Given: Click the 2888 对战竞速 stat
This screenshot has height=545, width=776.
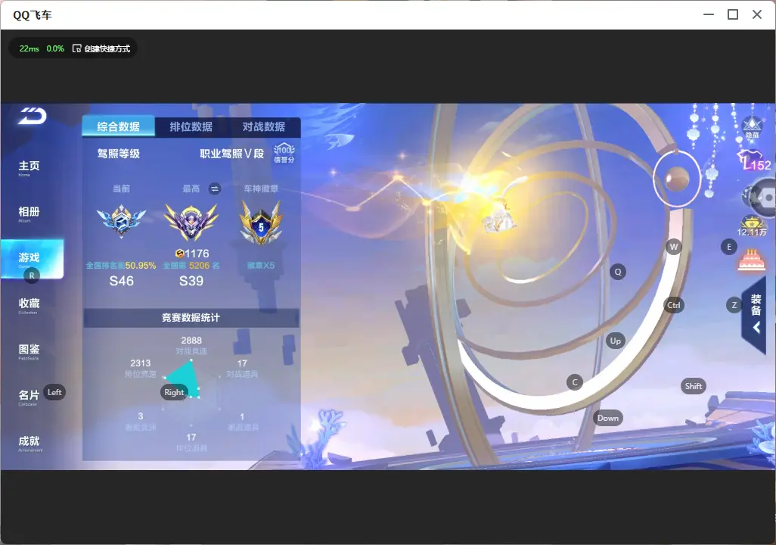Looking at the screenshot, I should point(191,345).
